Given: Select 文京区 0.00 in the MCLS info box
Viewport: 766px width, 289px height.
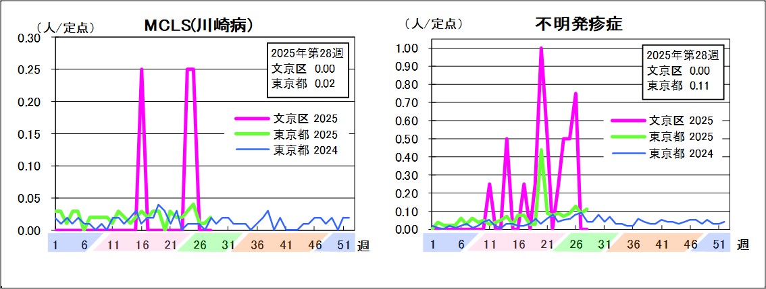Looking at the screenshot, I should pyautogui.click(x=303, y=69).
